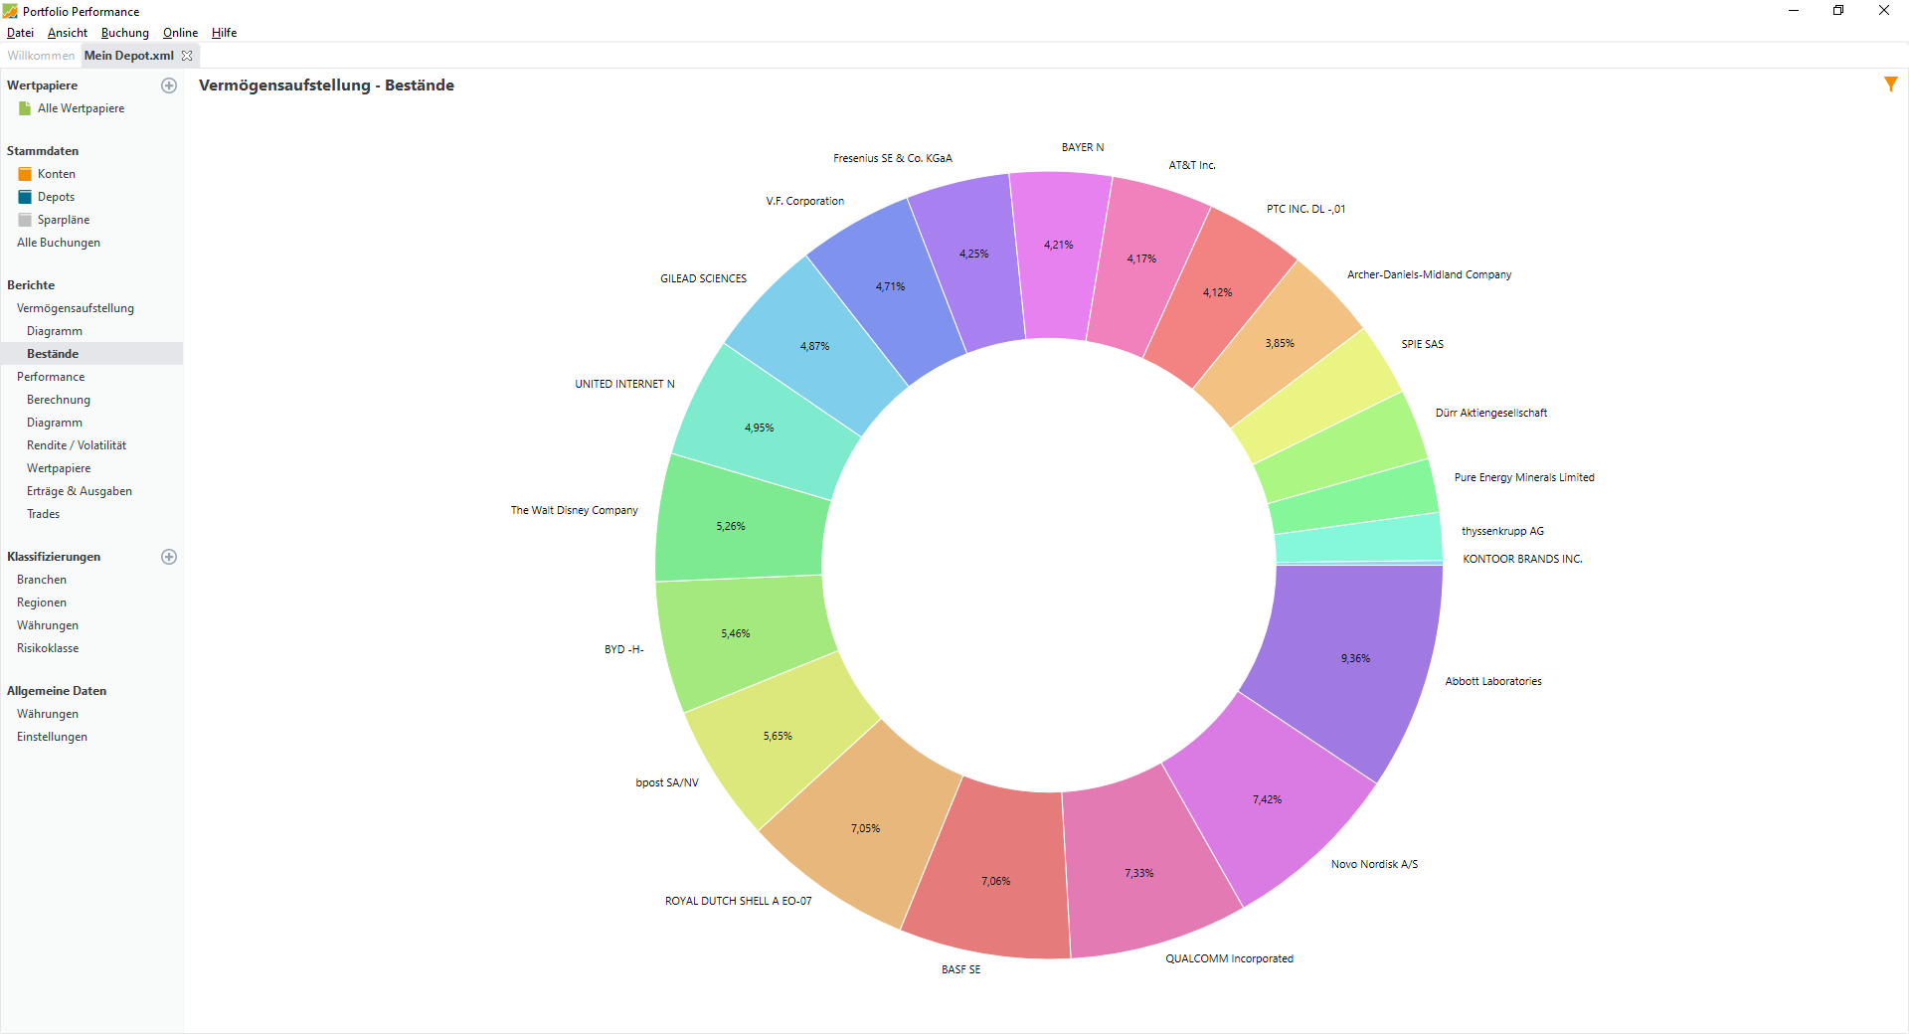Click the Novo Nordisk 7,42% slice
This screenshot has height=1034, width=1909.
pyautogui.click(x=1267, y=799)
